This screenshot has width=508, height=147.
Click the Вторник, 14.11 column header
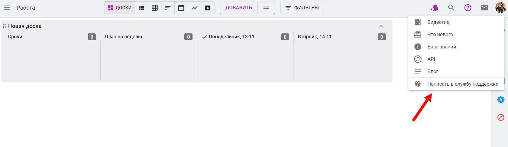coord(315,37)
